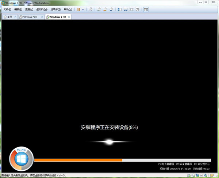Click the F3:命令提示符 hint

click(x=202, y=164)
